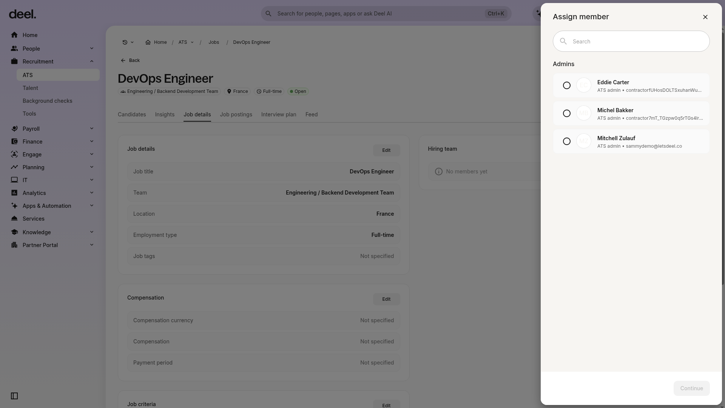Click Michel Bakker's MB avatar
This screenshot has width=725, height=408.
pyautogui.click(x=583, y=113)
